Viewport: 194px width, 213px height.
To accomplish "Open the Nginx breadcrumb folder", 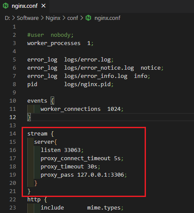I will click(53, 18).
